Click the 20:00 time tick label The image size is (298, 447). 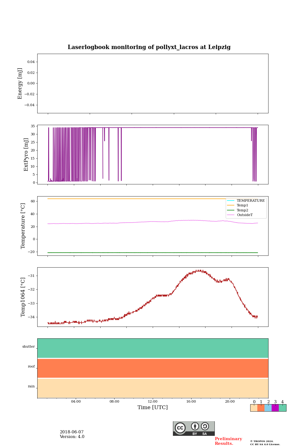click(230, 401)
